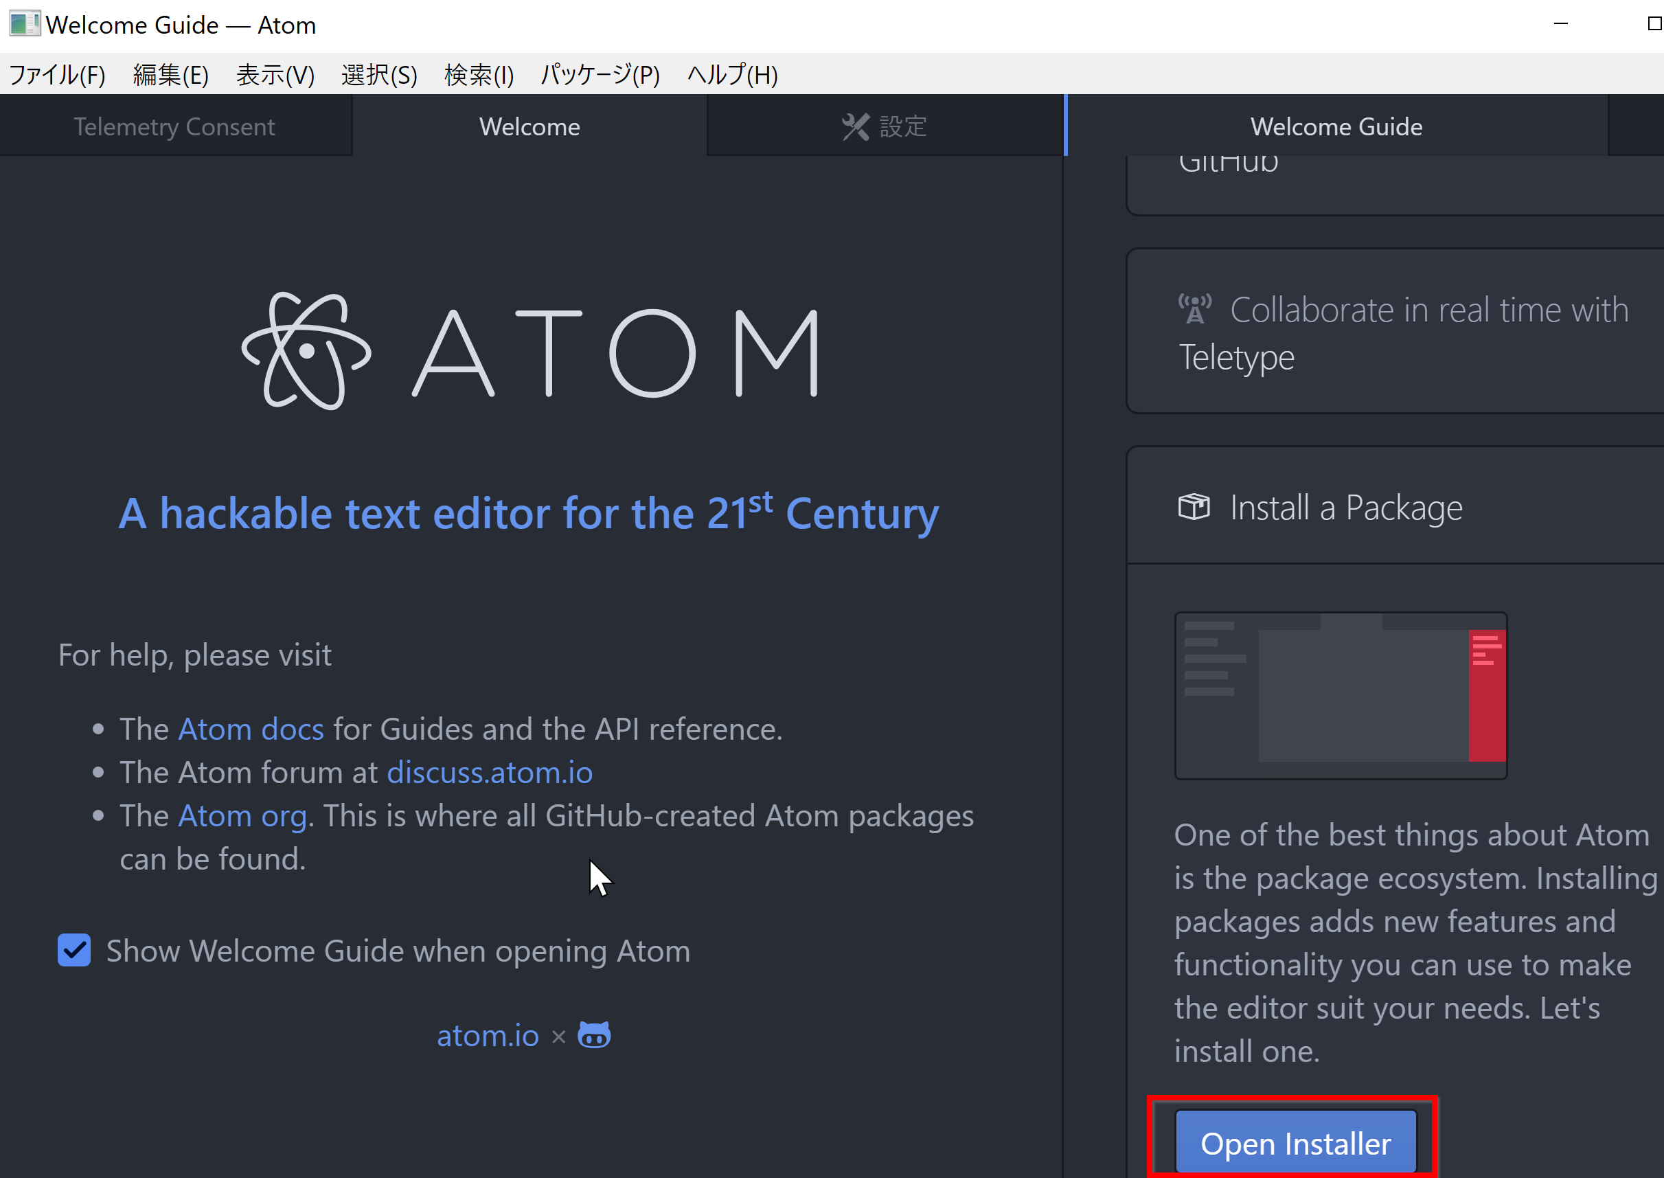The image size is (1664, 1178).
Task: Click the hackable text editor tagline
Action: (x=529, y=514)
